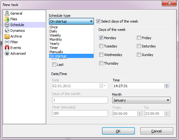Enable the Saturday checkbox

pos(139,46)
